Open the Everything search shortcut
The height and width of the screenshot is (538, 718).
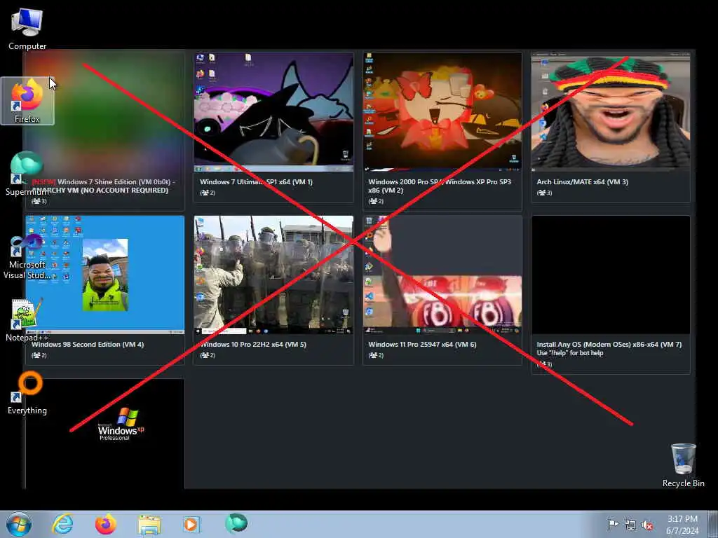click(27, 392)
